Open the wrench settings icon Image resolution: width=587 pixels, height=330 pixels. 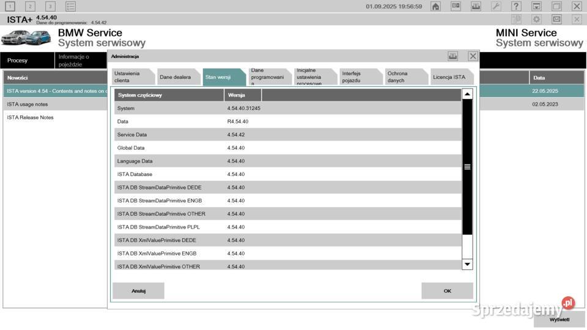click(496, 6)
